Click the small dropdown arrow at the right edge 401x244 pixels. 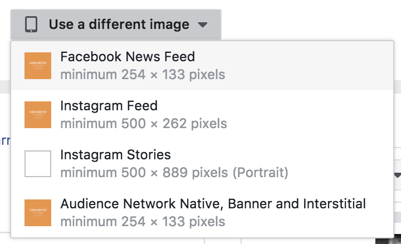[x=398, y=175]
